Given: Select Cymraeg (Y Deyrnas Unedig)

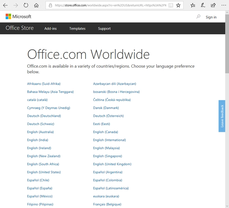Looking at the screenshot, I should [x=49, y=108].
